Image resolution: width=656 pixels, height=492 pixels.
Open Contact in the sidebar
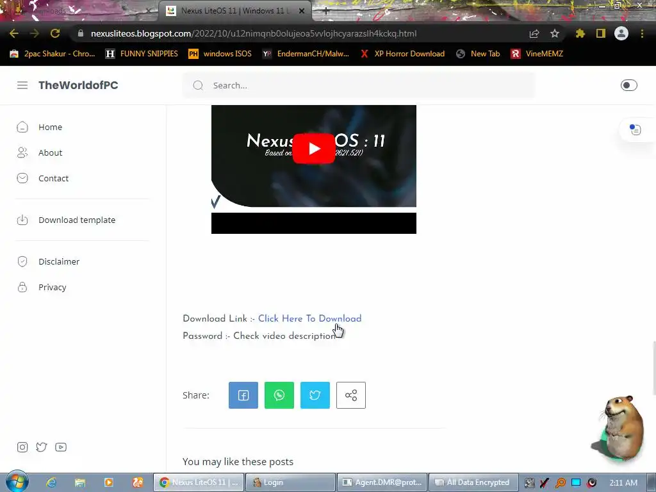pyautogui.click(x=43, y=178)
